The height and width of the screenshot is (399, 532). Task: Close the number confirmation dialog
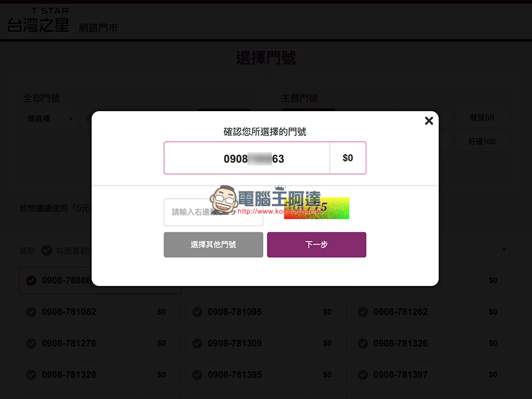[429, 120]
